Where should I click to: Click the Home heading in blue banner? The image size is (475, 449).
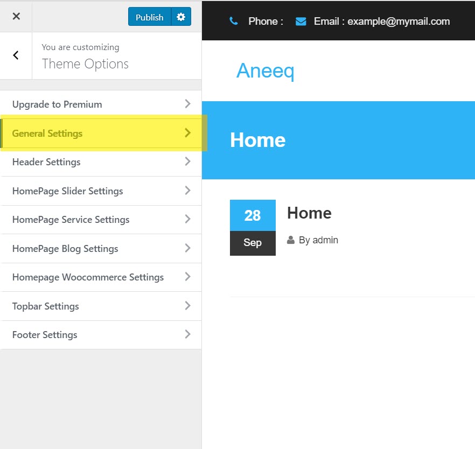coord(258,140)
